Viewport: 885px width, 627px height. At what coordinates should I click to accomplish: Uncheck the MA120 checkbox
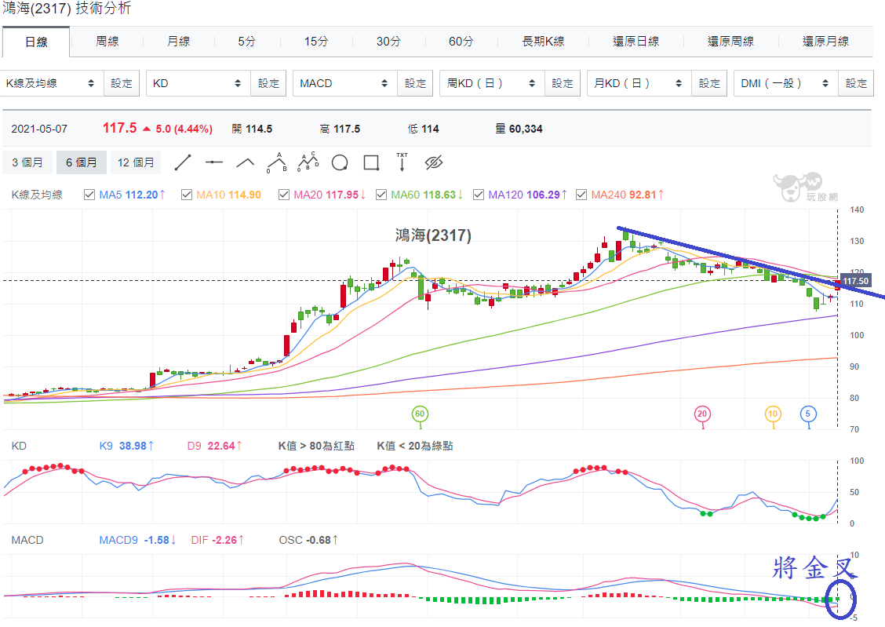(x=479, y=195)
